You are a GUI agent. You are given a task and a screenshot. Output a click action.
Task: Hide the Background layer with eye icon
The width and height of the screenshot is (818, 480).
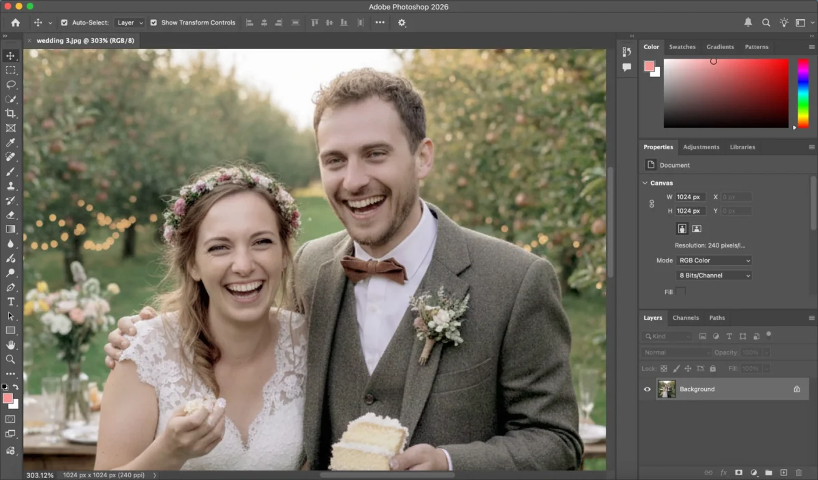coord(648,389)
